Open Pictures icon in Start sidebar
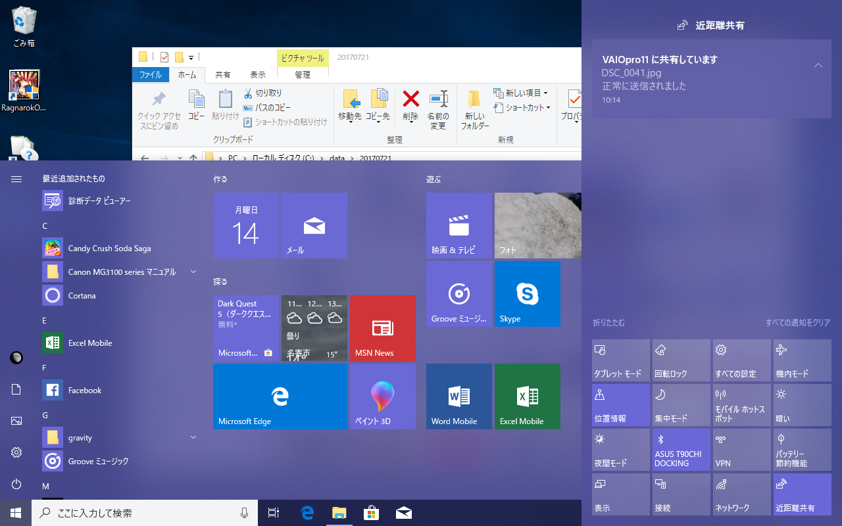The width and height of the screenshot is (842, 526). (x=16, y=421)
